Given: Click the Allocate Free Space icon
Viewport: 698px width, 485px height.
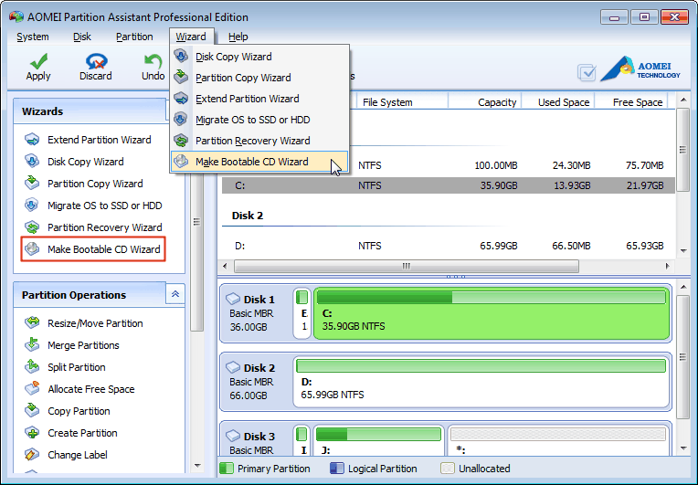Looking at the screenshot, I should 32,388.
